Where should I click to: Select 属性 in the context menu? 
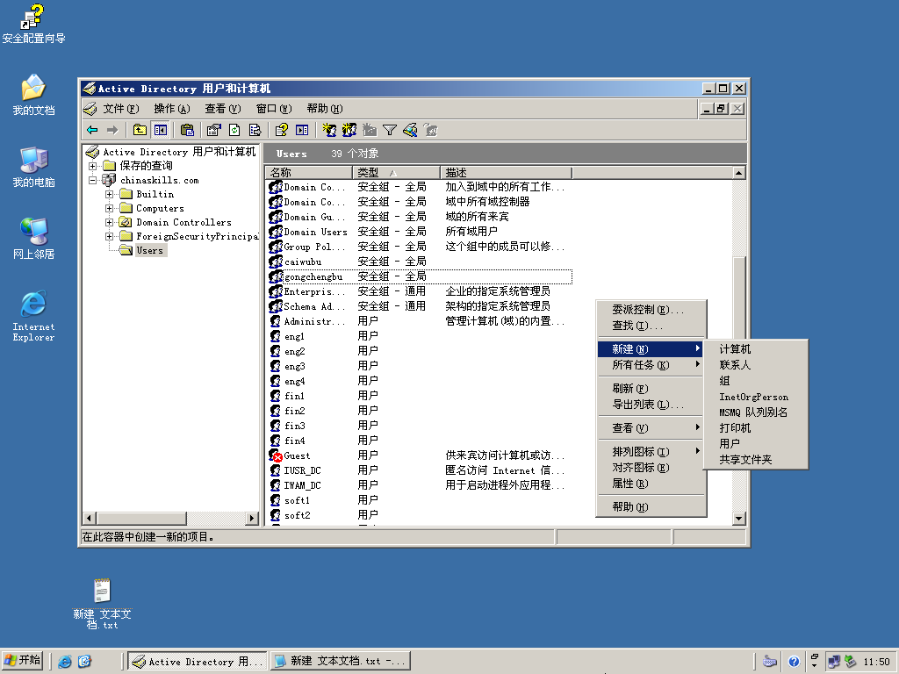(651, 484)
